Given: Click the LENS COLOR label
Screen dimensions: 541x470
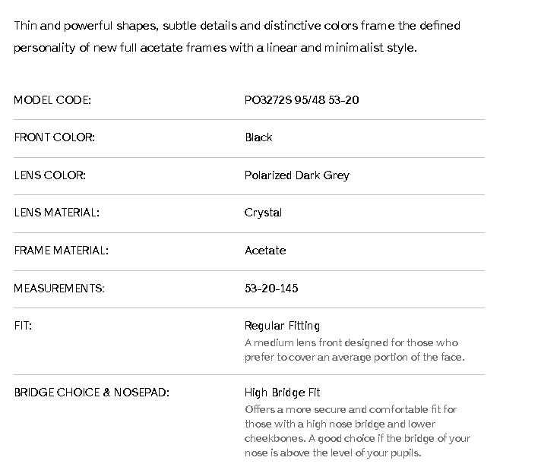Looking at the screenshot, I should click(x=50, y=175).
